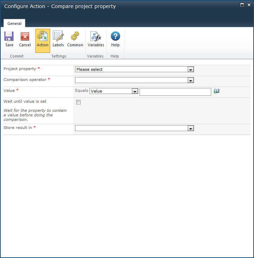Close the Configure Action dialog

pyautogui.click(x=249, y=5)
